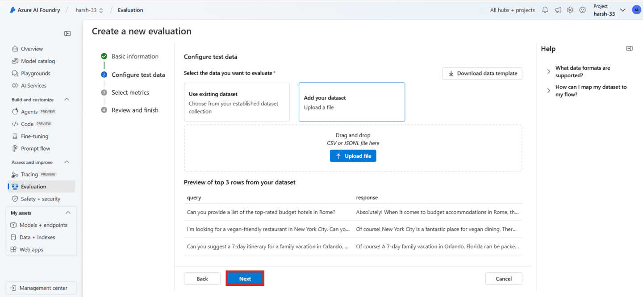Collapse the Build and customize section
The image size is (643, 297).
[x=67, y=99]
